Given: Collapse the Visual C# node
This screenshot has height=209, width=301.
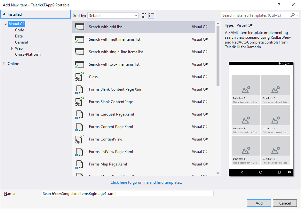Looking at the screenshot, I should [x=6, y=24].
